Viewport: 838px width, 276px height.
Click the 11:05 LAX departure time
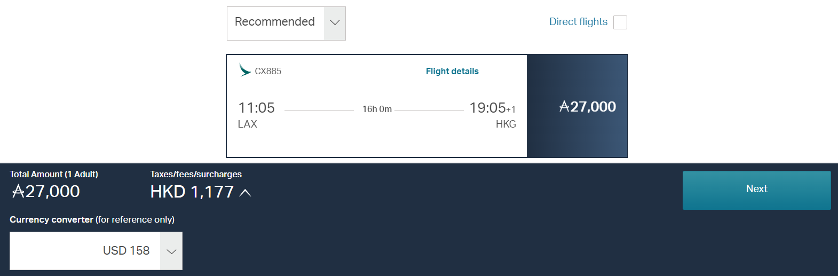tap(256, 108)
